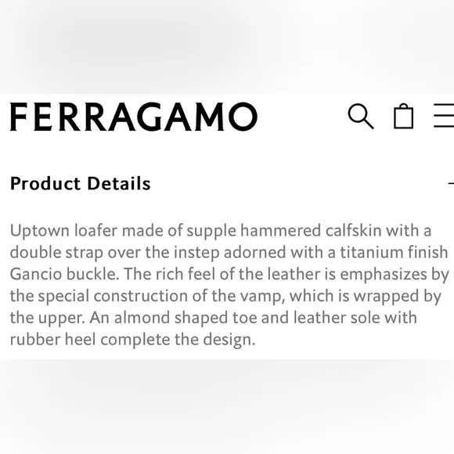Viewport: 454px width, 454px height.
Task: Open search with the magnifier icon
Action: click(x=361, y=116)
